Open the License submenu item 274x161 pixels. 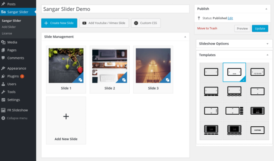point(7,33)
